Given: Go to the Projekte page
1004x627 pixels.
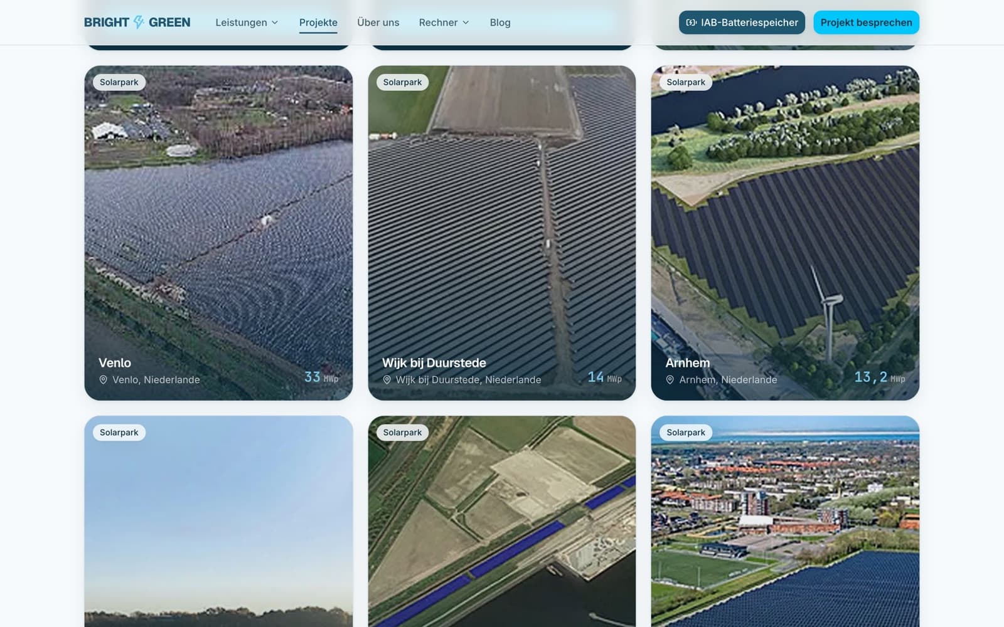Looking at the screenshot, I should tap(318, 23).
